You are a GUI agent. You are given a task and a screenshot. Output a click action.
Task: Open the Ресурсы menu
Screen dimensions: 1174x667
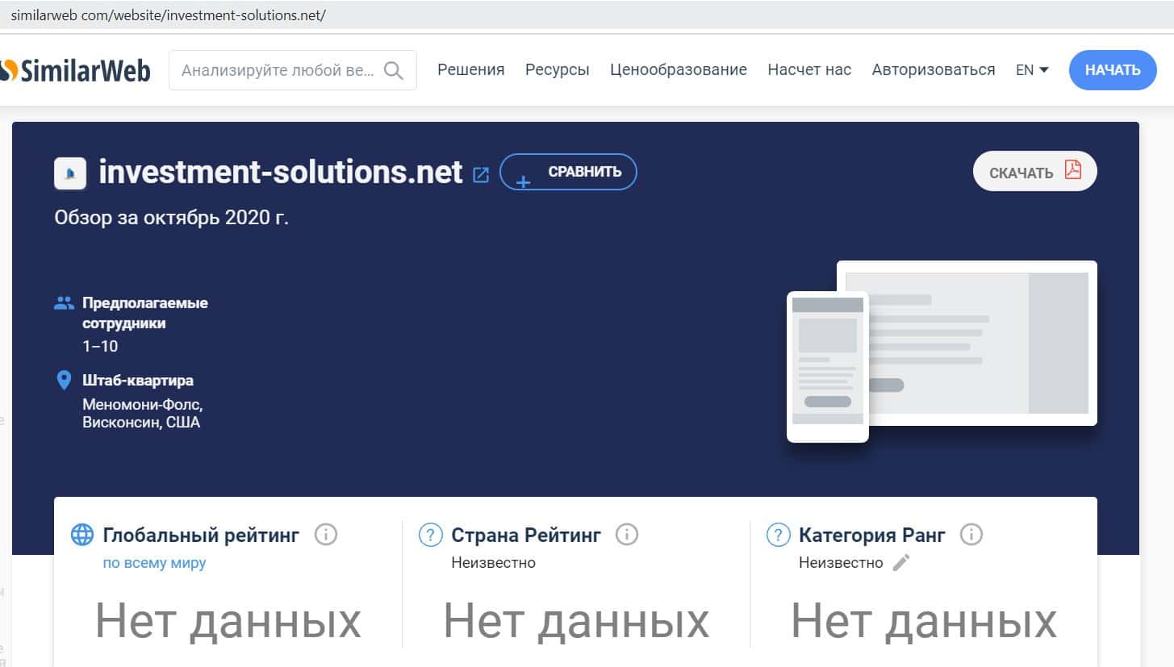(558, 70)
